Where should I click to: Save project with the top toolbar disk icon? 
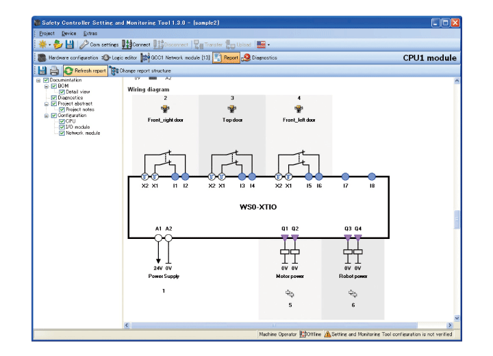[x=69, y=44]
